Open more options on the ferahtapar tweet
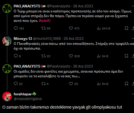This screenshot has height=113, width=134. click(133, 94)
